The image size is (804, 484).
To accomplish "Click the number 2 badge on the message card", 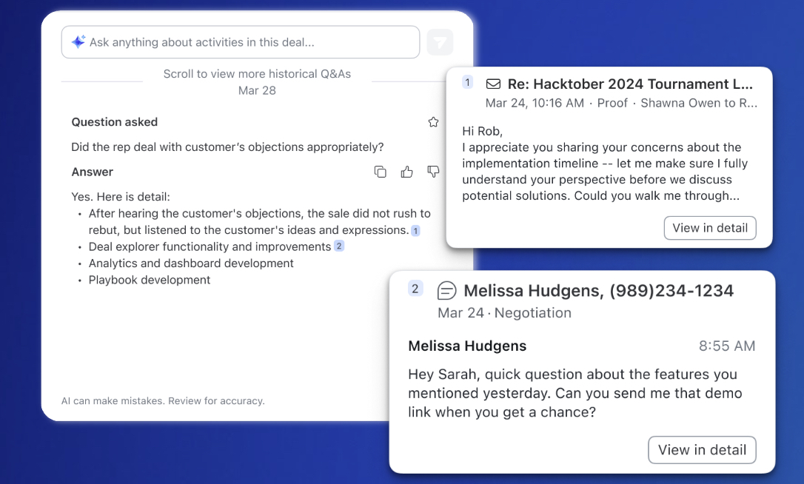I will (415, 289).
